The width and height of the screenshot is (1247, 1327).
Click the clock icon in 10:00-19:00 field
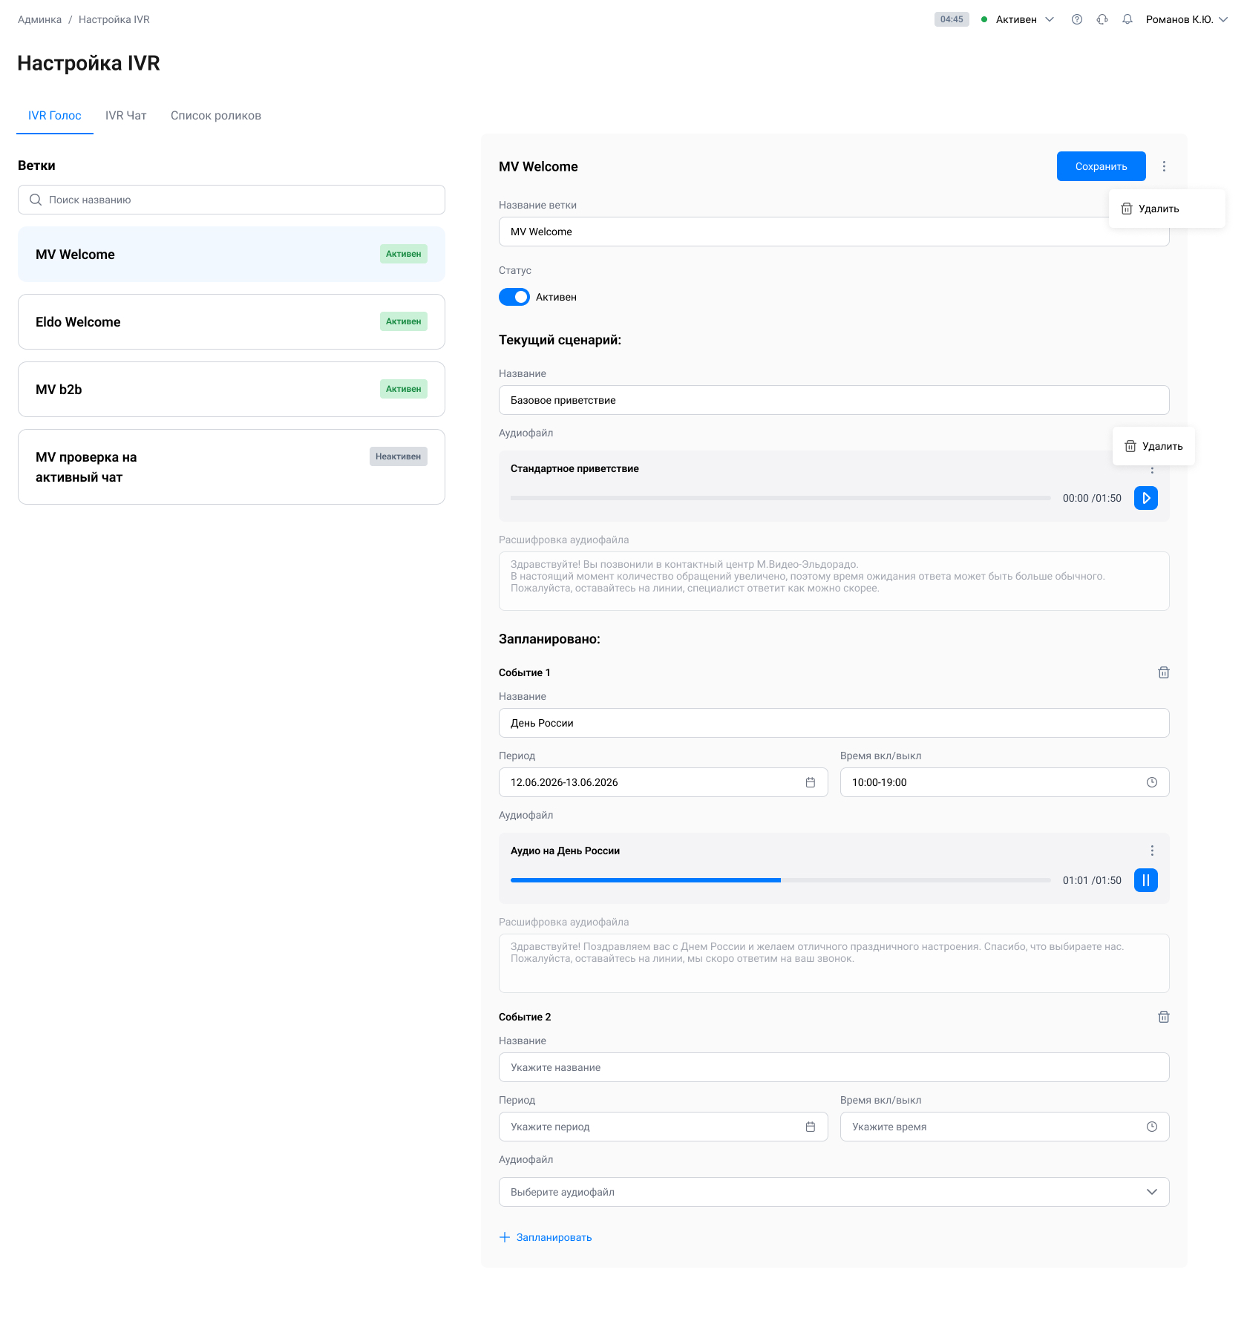[x=1152, y=782]
